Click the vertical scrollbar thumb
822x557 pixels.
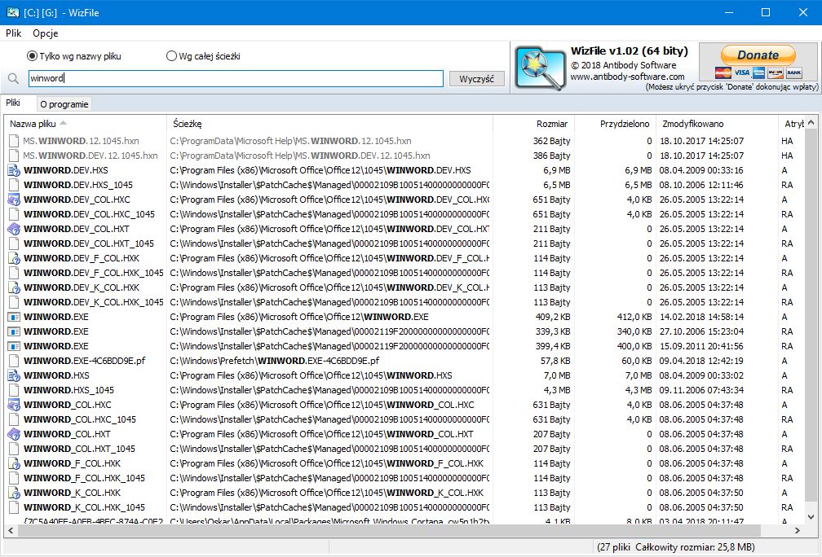pyautogui.click(x=811, y=314)
